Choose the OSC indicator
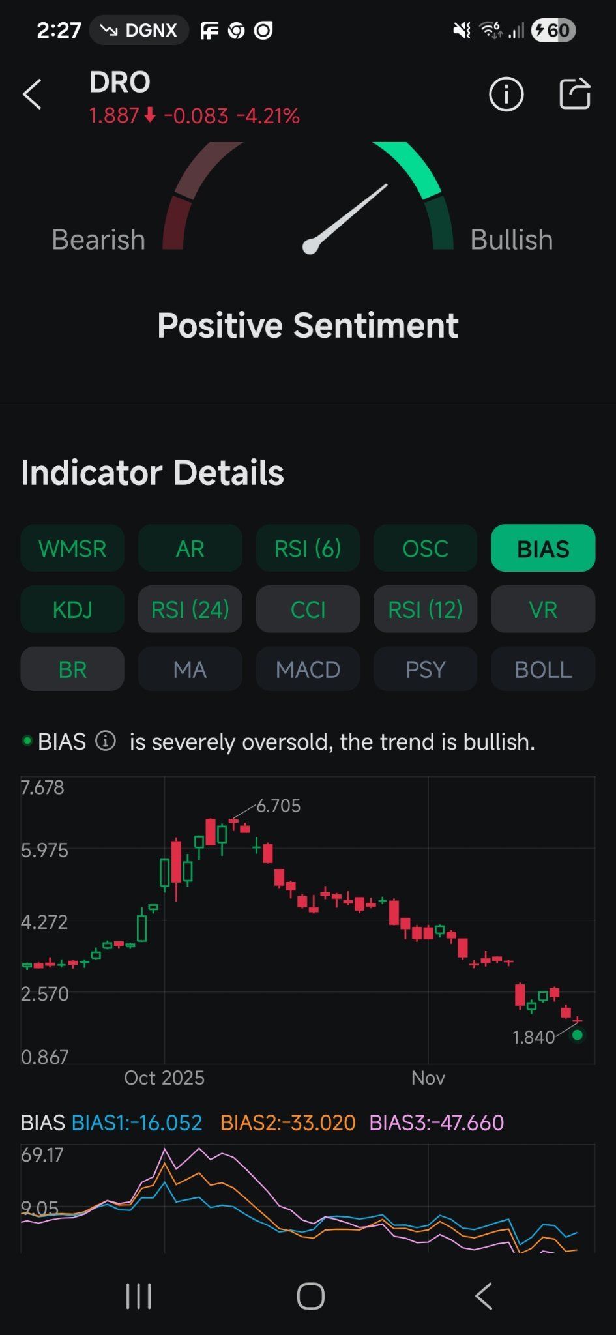Viewport: 616px width, 1335px height. [x=425, y=548]
